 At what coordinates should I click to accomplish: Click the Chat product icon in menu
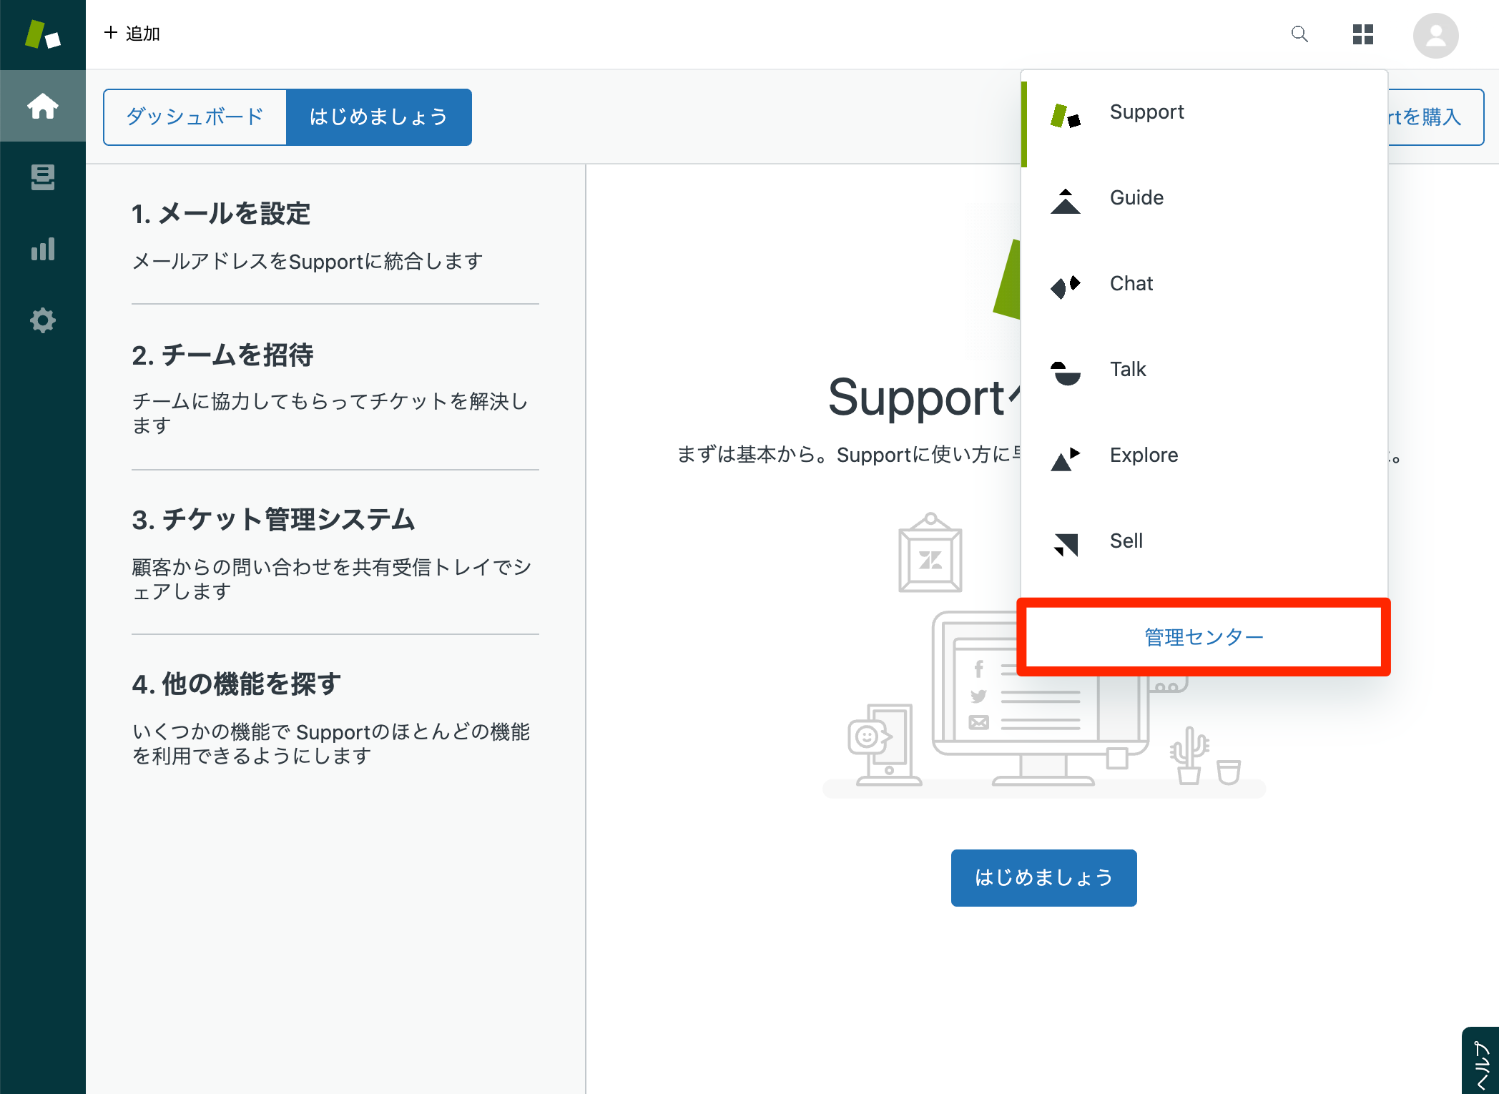(1066, 287)
